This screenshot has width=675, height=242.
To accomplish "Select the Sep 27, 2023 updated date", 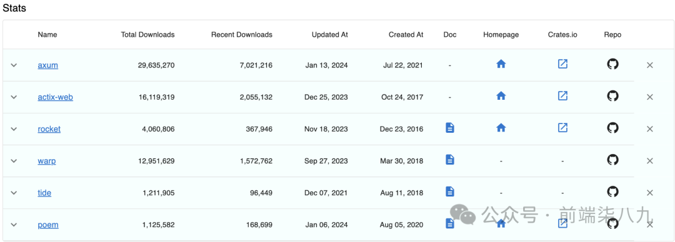I will 326,161.
